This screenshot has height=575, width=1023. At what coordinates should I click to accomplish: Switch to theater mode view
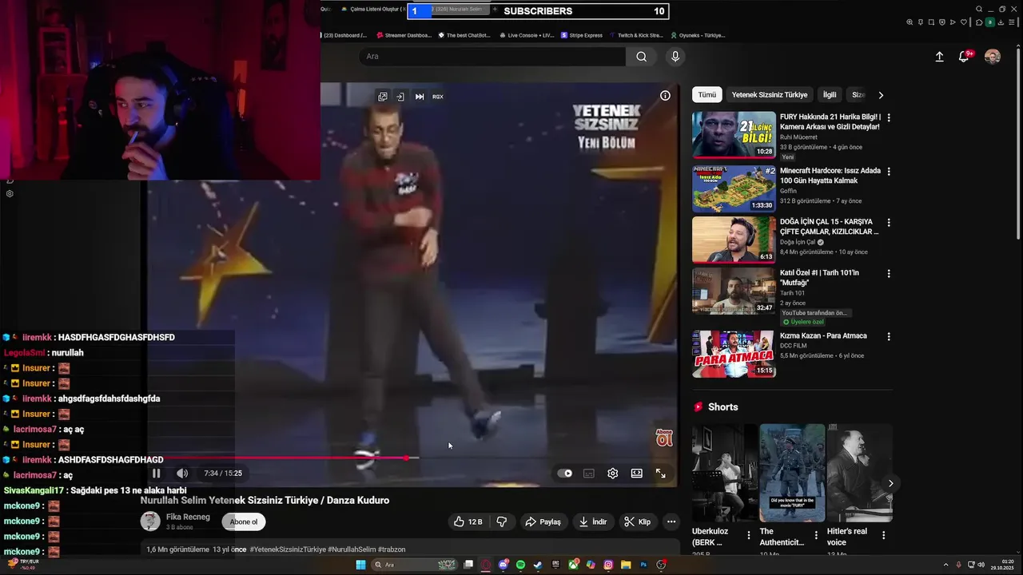coord(636,473)
